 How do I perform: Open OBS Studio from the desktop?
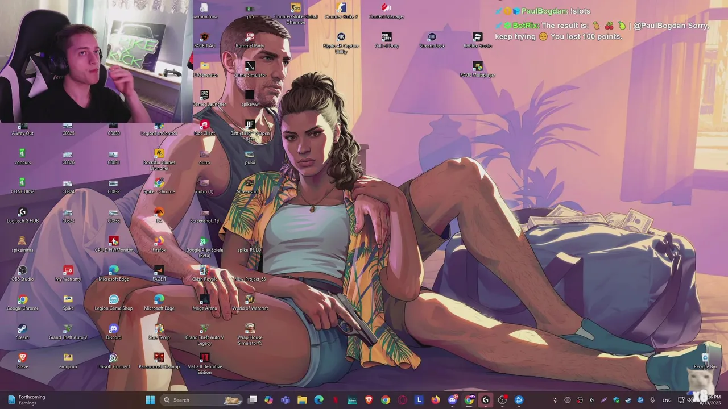(23, 273)
